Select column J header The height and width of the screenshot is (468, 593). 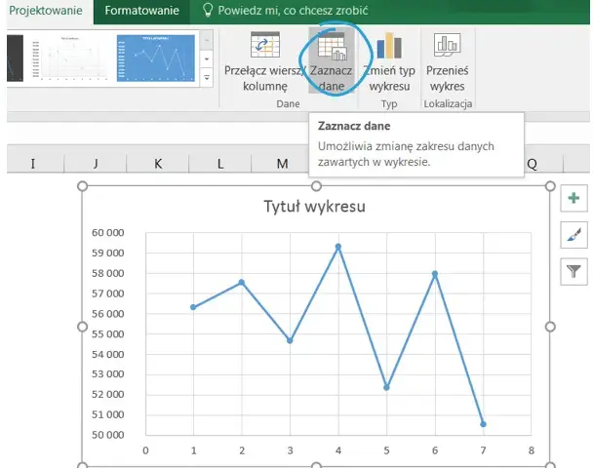coord(96,164)
